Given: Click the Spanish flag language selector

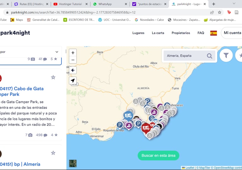Looking at the screenshot, I should pyautogui.click(x=213, y=33).
